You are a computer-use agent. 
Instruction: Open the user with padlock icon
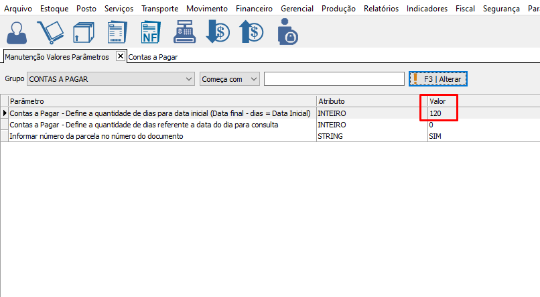pyautogui.click(x=287, y=32)
